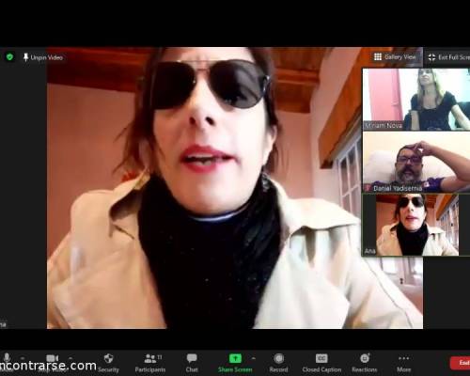The width and height of the screenshot is (470, 376).
Task: Open the Security shield menu
Action: tap(108, 362)
